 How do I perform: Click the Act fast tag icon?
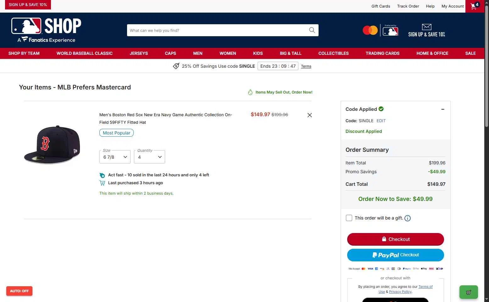(x=102, y=175)
